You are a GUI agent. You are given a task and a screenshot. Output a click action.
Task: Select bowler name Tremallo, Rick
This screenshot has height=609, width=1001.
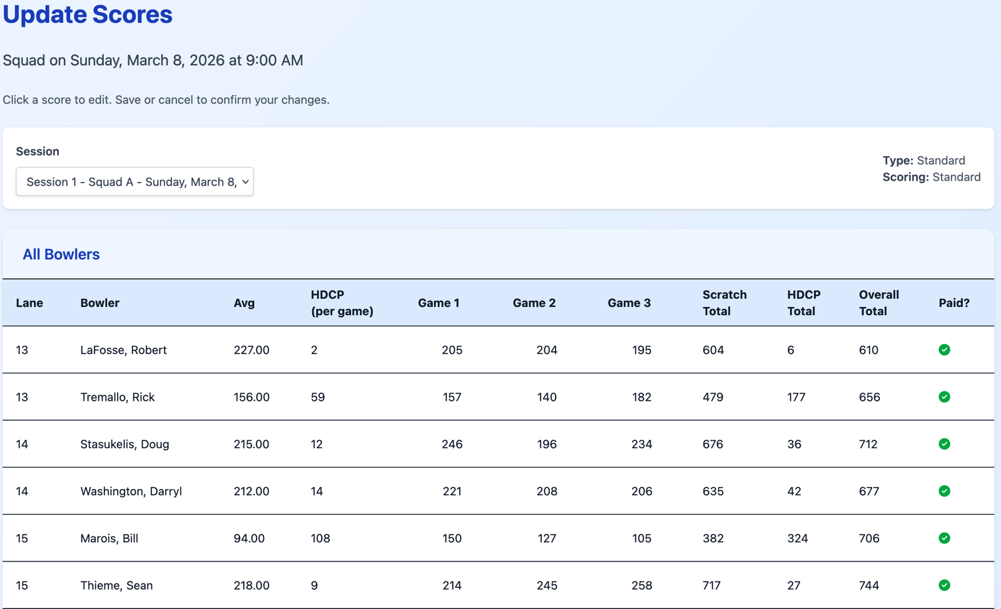coord(117,397)
